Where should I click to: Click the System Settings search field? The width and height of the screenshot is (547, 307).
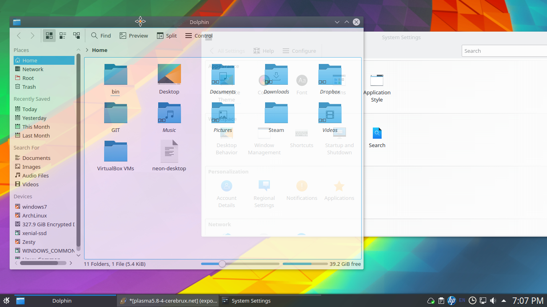(505, 51)
